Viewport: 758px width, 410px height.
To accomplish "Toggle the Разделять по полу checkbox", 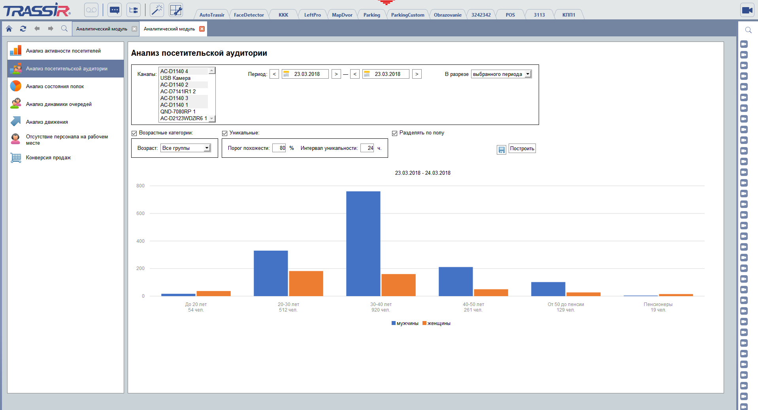I will (395, 133).
